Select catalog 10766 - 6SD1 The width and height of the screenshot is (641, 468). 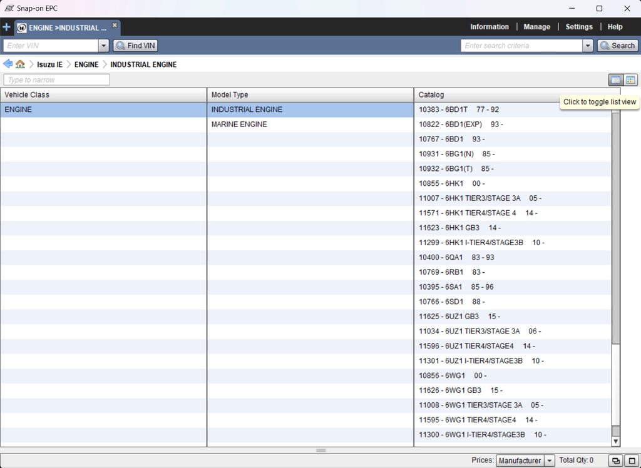pos(513,302)
